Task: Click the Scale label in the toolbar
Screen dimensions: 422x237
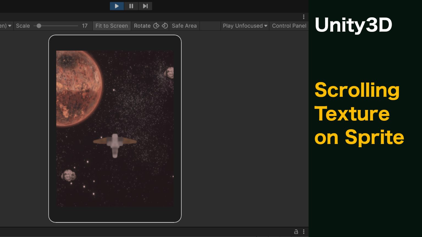Action: point(23,26)
